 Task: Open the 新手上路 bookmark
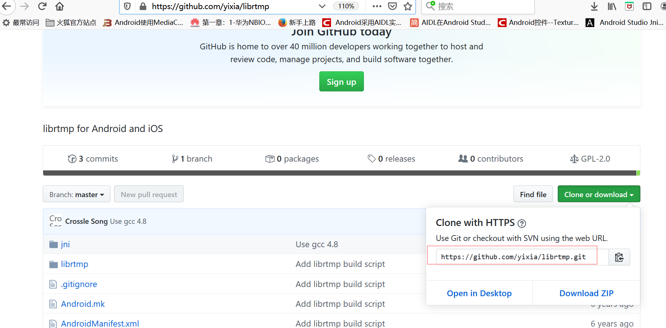point(297,23)
